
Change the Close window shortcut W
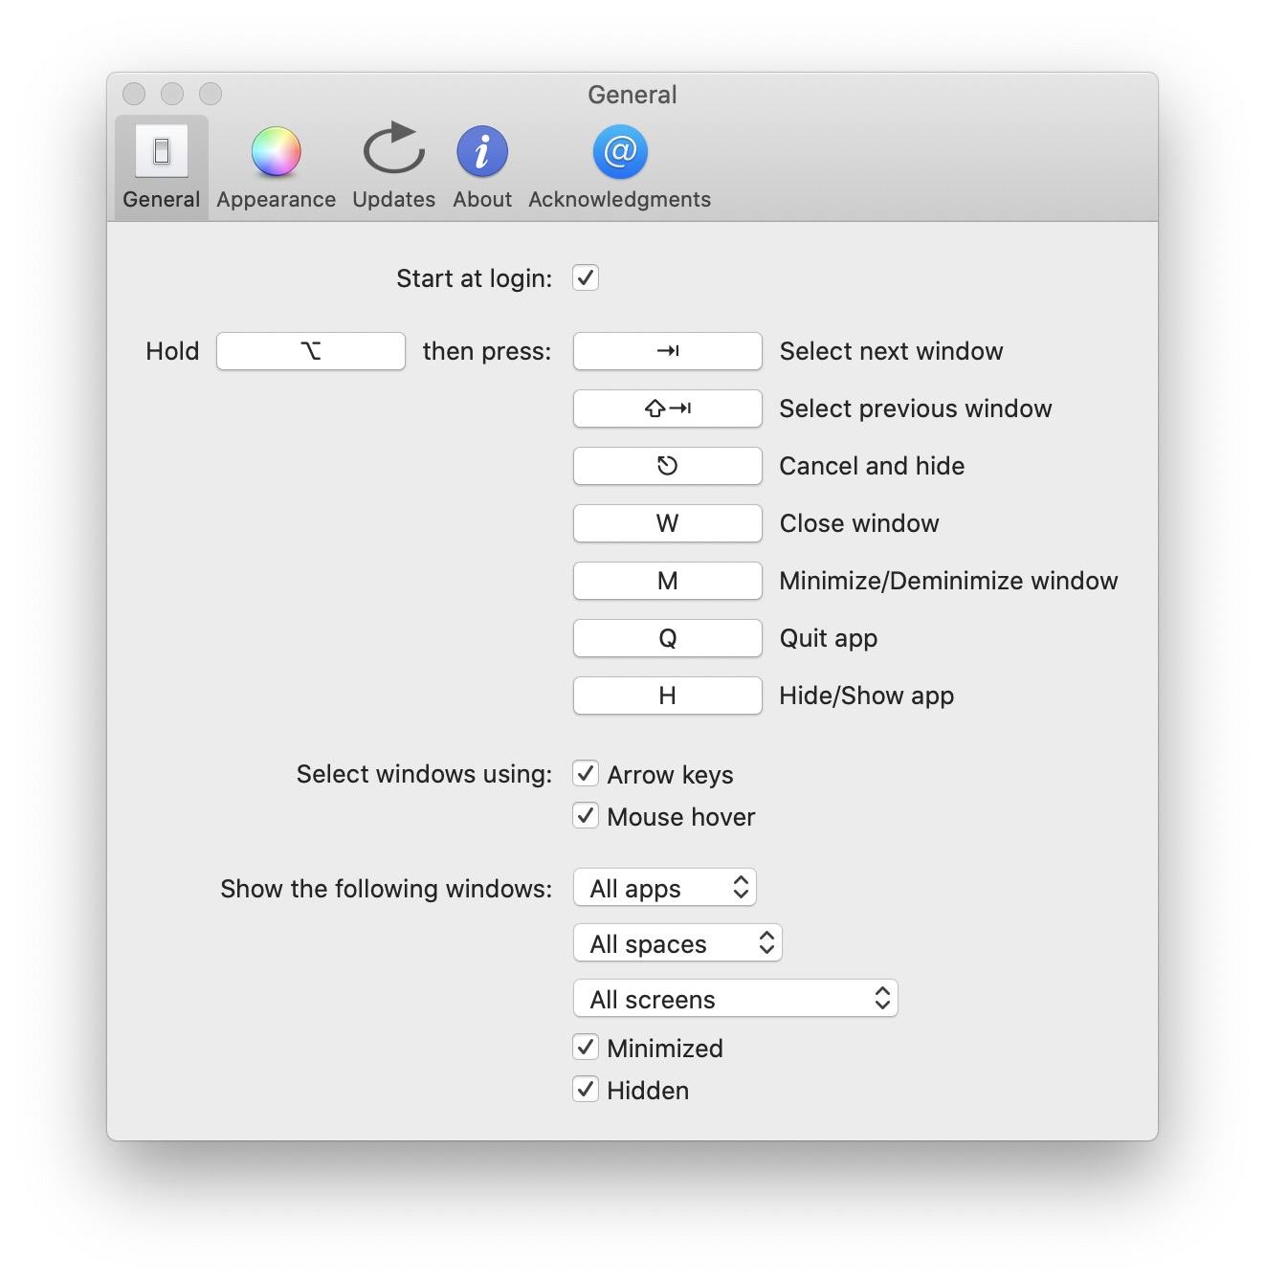click(x=668, y=523)
